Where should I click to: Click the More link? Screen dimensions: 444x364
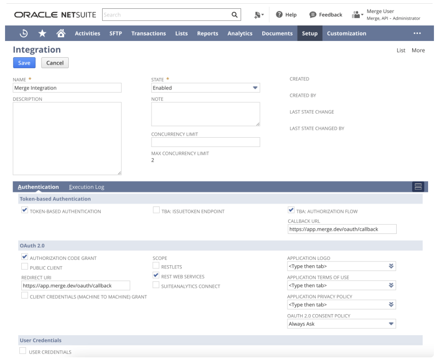point(418,50)
